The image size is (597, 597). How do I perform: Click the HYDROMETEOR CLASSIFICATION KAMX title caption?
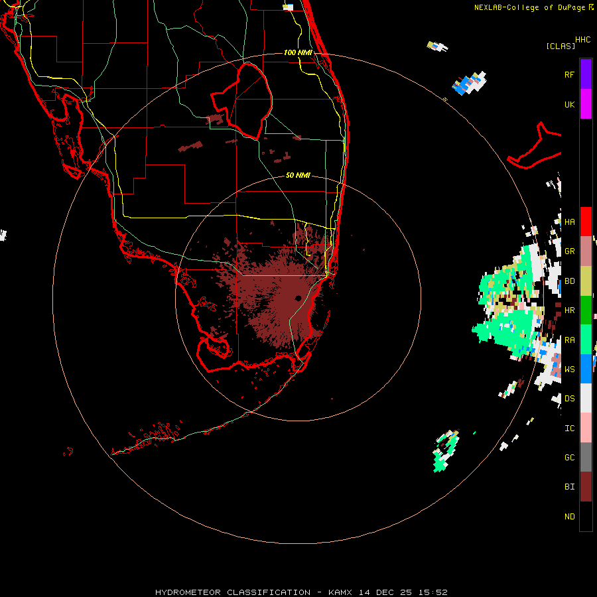(x=301, y=592)
